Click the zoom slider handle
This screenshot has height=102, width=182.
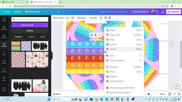point(149,94)
